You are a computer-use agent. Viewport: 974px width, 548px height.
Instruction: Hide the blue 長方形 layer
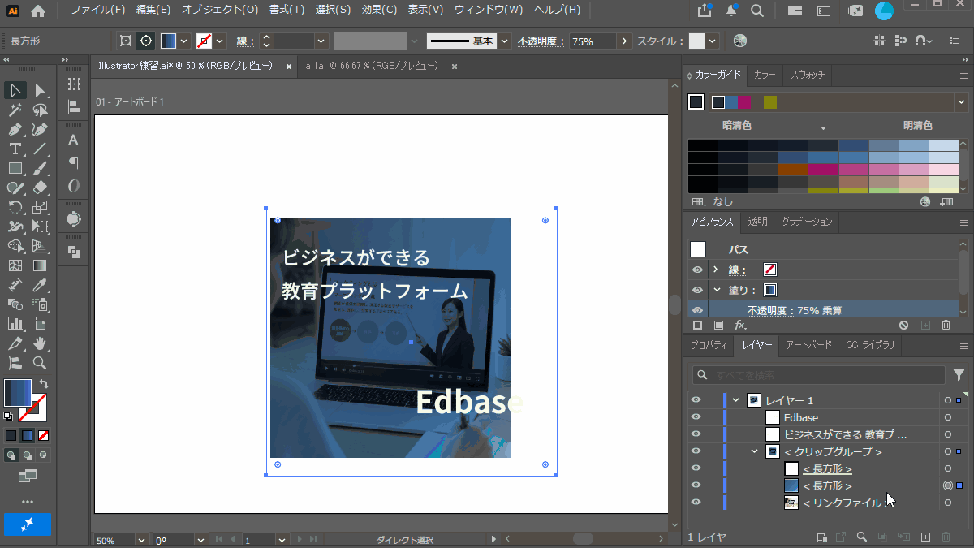[696, 485]
